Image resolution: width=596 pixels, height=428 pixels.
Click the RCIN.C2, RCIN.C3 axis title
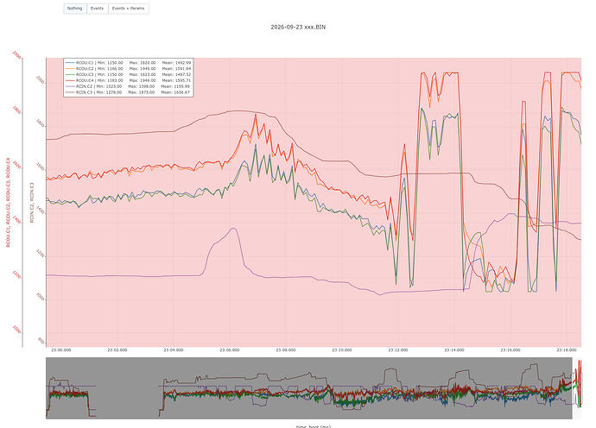(32, 202)
